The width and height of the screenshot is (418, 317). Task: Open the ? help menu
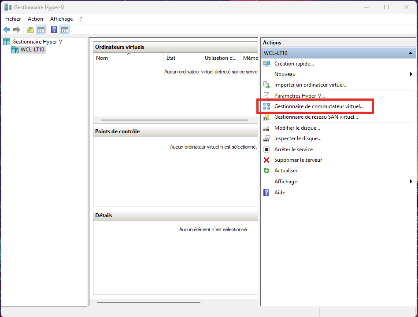[x=81, y=18]
